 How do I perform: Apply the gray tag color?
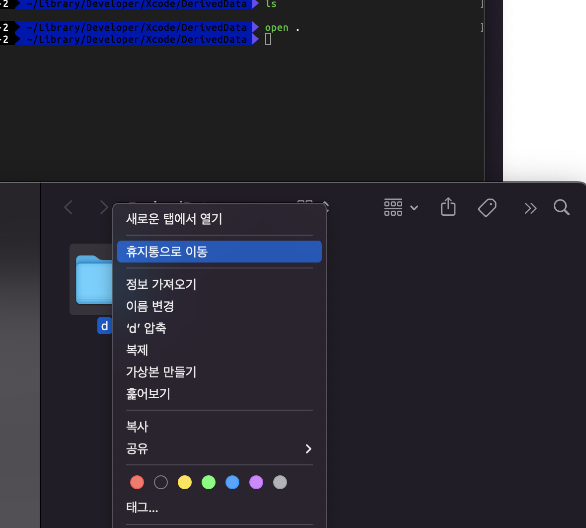280,482
